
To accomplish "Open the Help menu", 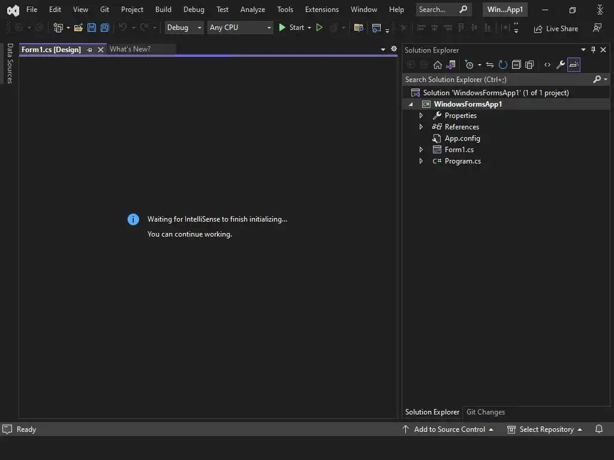I will click(396, 10).
